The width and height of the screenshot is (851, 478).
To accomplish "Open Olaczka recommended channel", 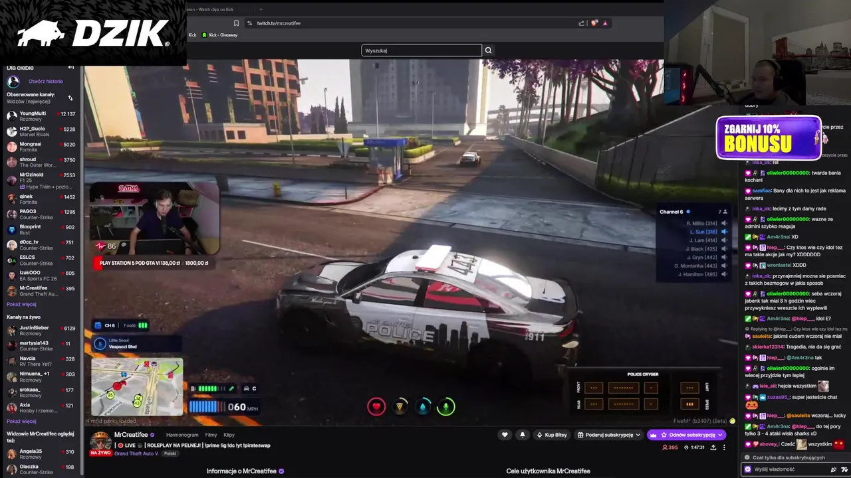I will (41, 469).
